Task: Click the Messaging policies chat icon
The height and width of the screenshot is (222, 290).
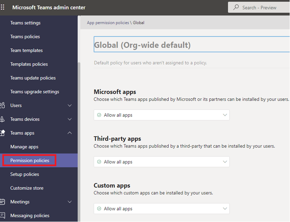Action: click(x=3, y=216)
